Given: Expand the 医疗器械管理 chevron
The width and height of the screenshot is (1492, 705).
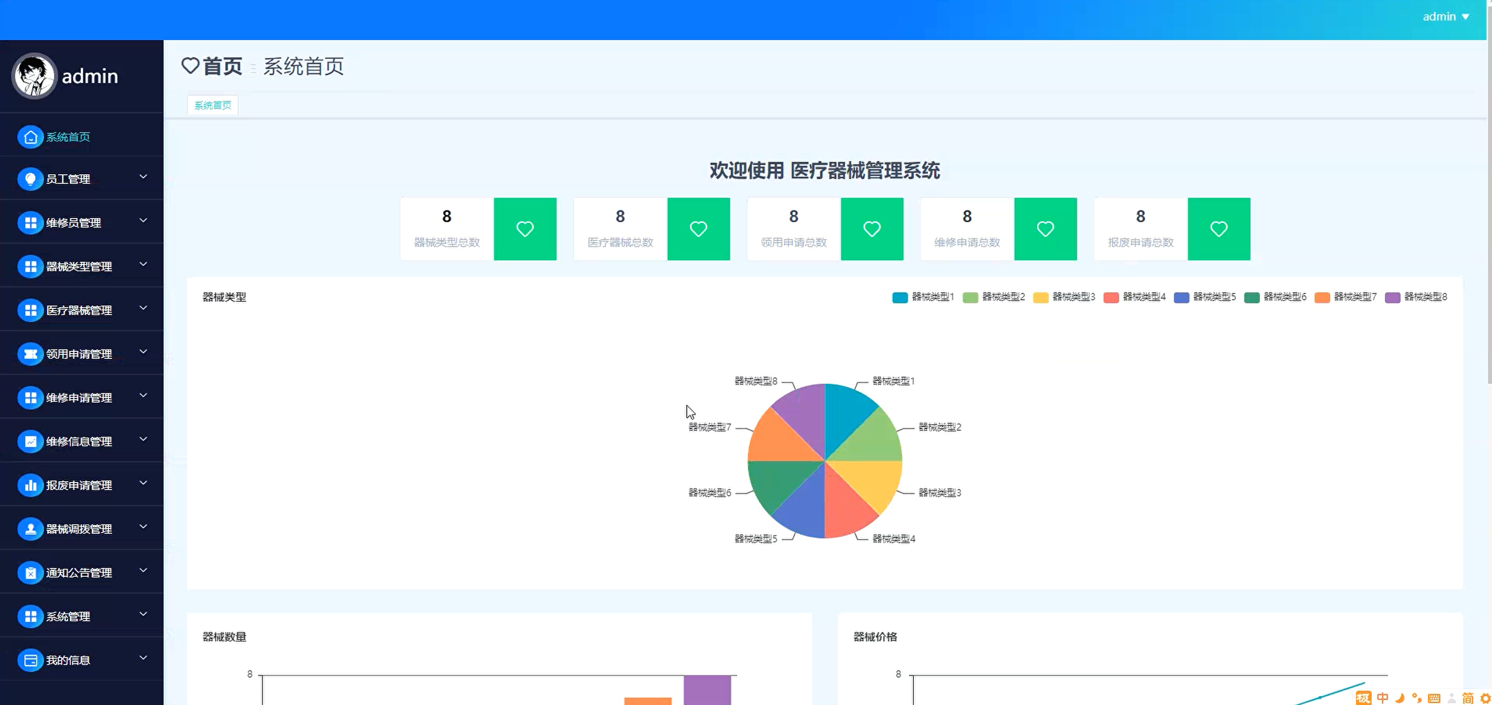Looking at the screenshot, I should pos(143,308).
